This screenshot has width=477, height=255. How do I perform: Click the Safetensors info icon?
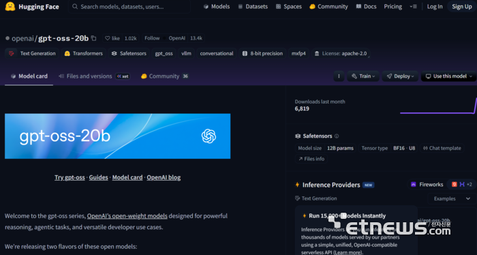(337, 136)
